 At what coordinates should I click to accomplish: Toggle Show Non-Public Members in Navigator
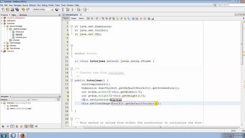(x=17, y=126)
